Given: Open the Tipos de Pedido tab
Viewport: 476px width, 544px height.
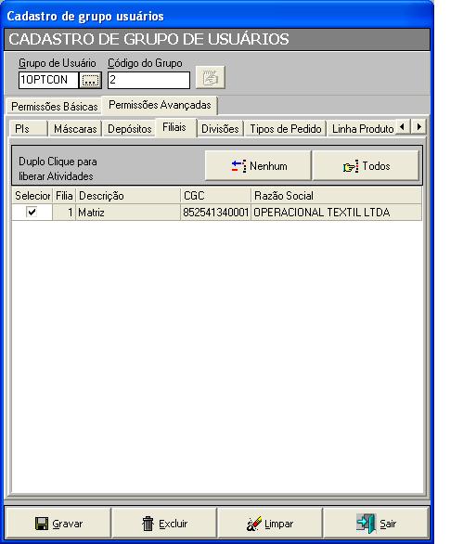Looking at the screenshot, I should point(286,129).
